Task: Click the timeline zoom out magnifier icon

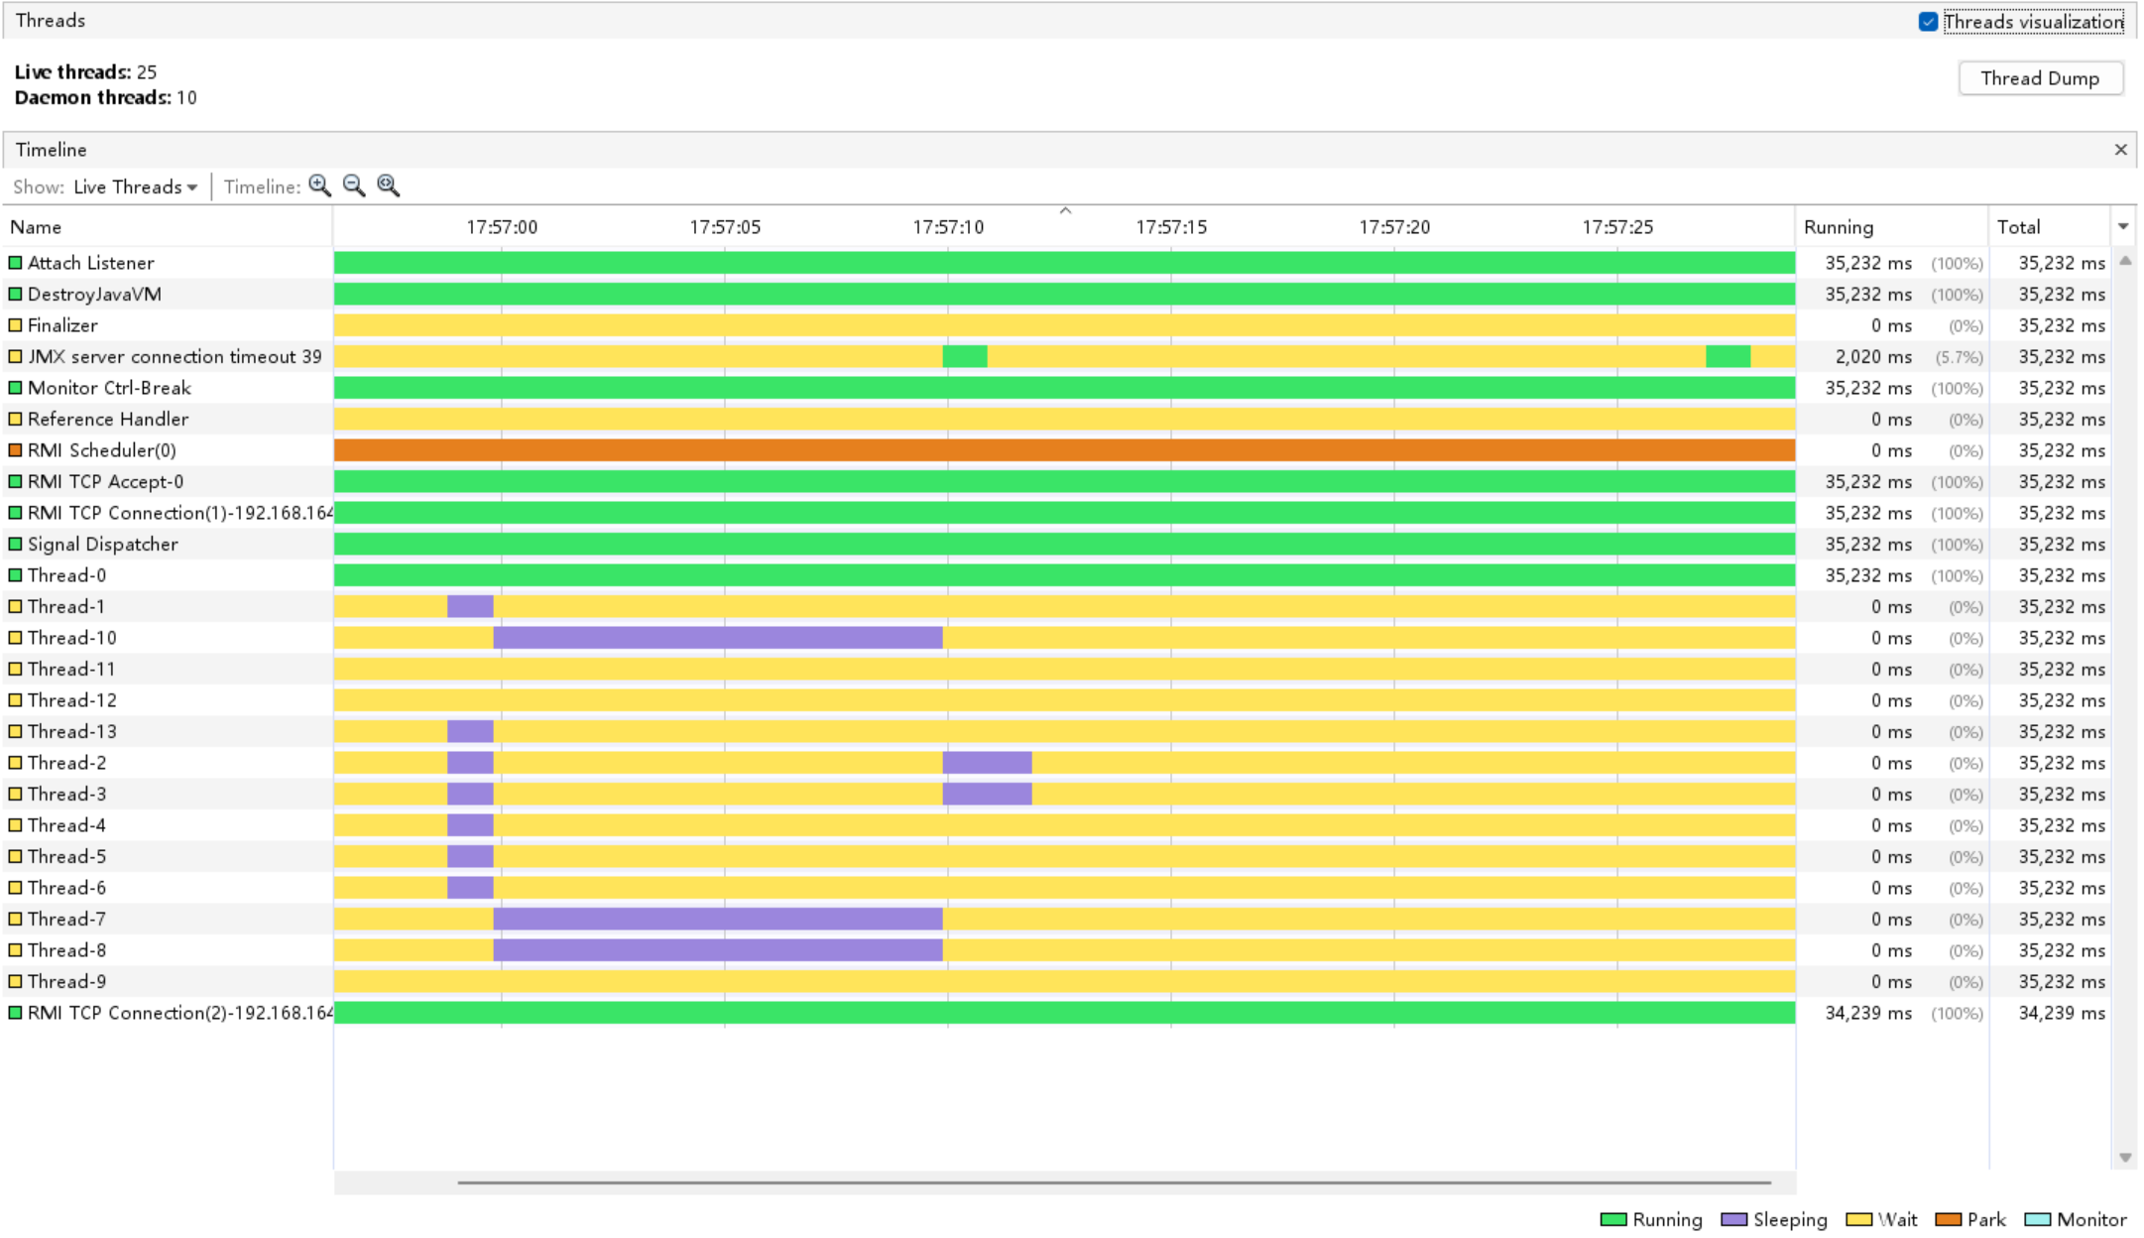Action: pyautogui.click(x=354, y=186)
